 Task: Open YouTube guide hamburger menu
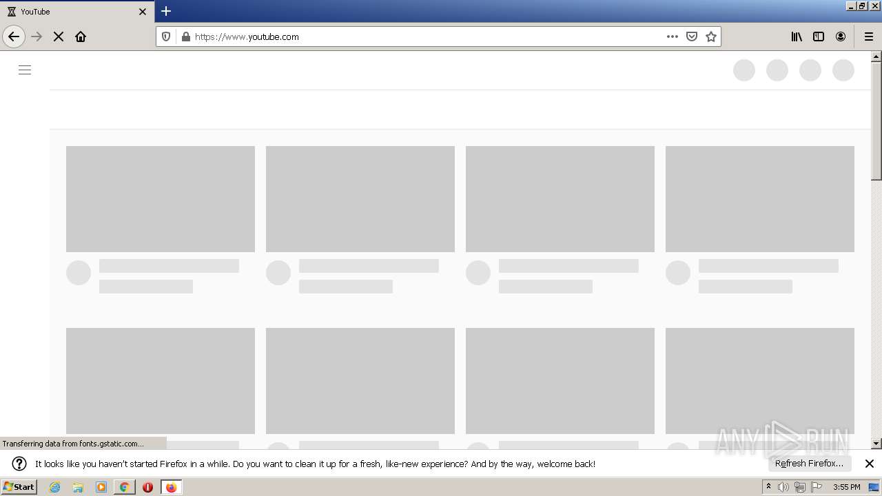(x=25, y=70)
